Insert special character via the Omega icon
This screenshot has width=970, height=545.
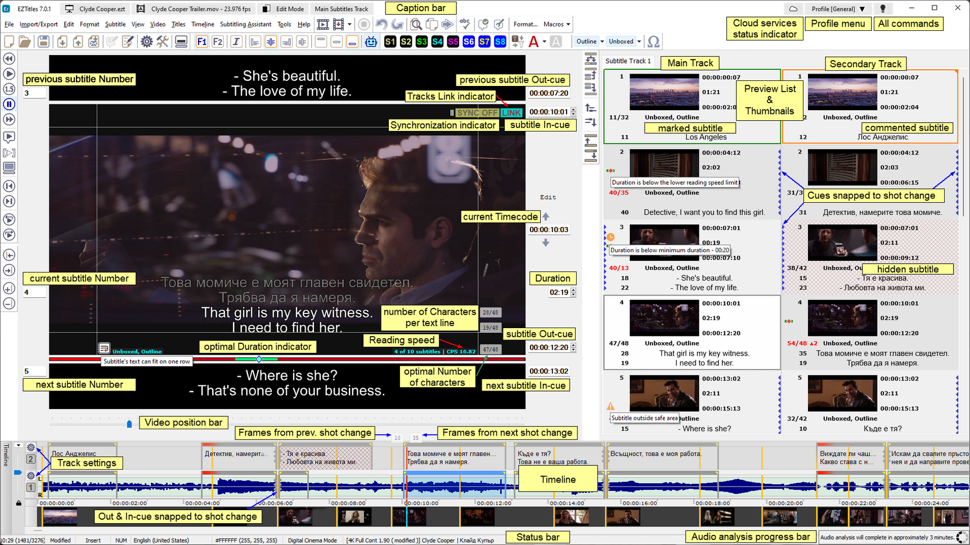click(653, 41)
